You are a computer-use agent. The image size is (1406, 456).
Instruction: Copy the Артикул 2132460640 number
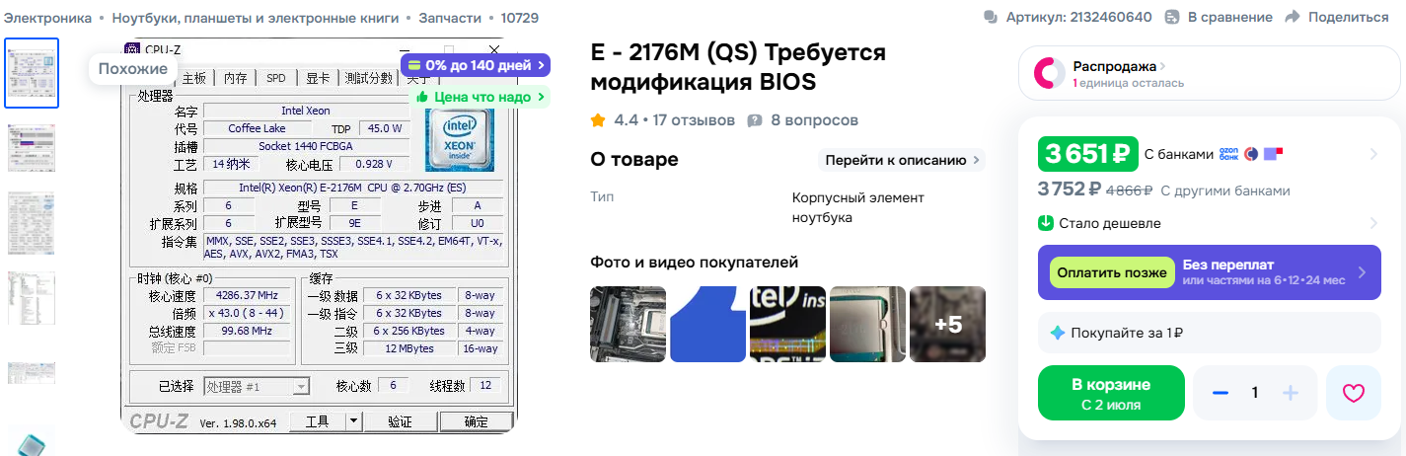(x=1079, y=17)
